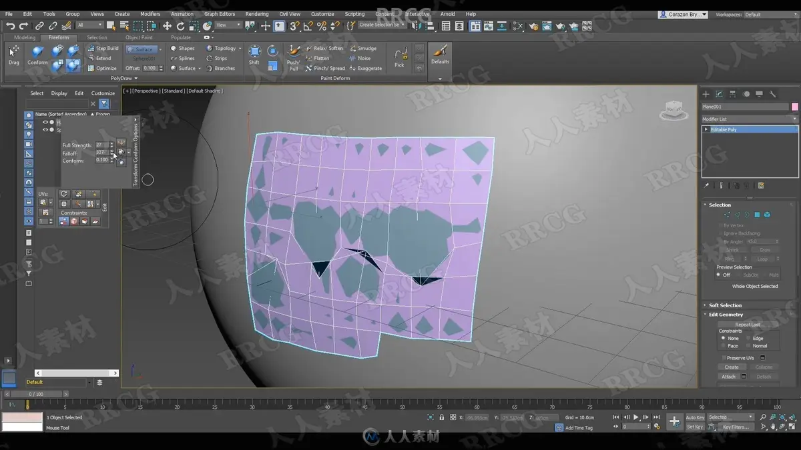801x450 pixels.
Task: Select the Off preview selection radio
Action: click(719, 275)
